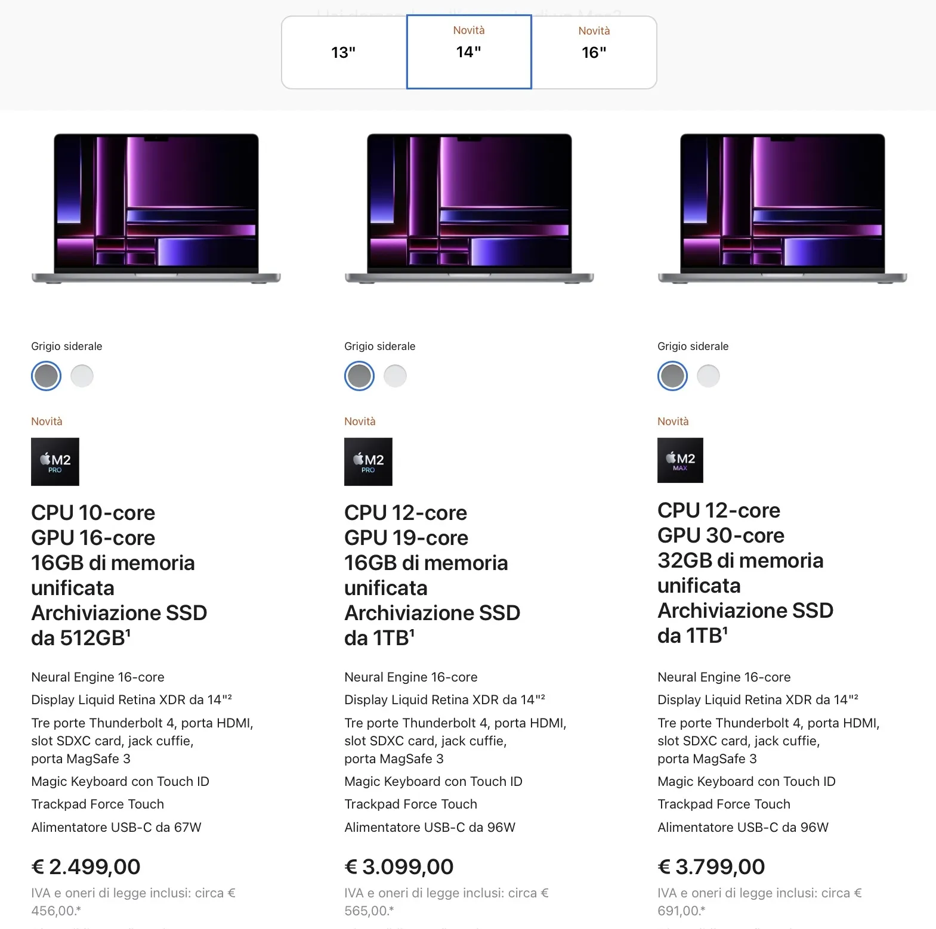Viewport: 936px width, 929px height.
Task: Click the € 3.099,00 price
Action: click(400, 866)
